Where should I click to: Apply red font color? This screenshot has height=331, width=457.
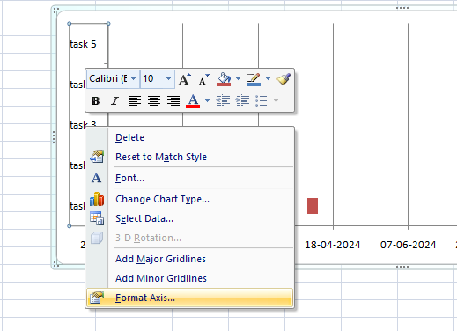point(193,101)
